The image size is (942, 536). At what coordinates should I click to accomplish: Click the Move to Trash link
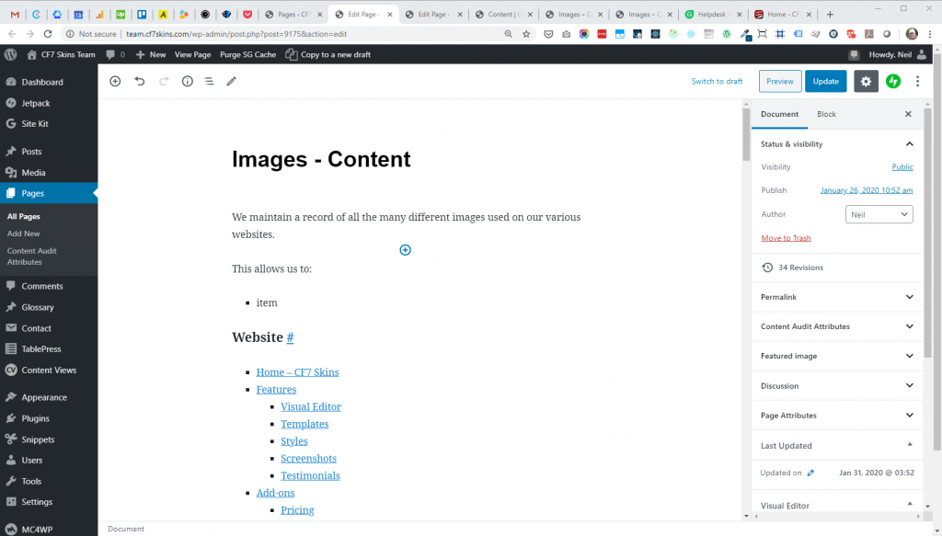tap(786, 238)
